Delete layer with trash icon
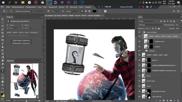Image resolution: width=182 pixels, height=102 pixels. 178,101
